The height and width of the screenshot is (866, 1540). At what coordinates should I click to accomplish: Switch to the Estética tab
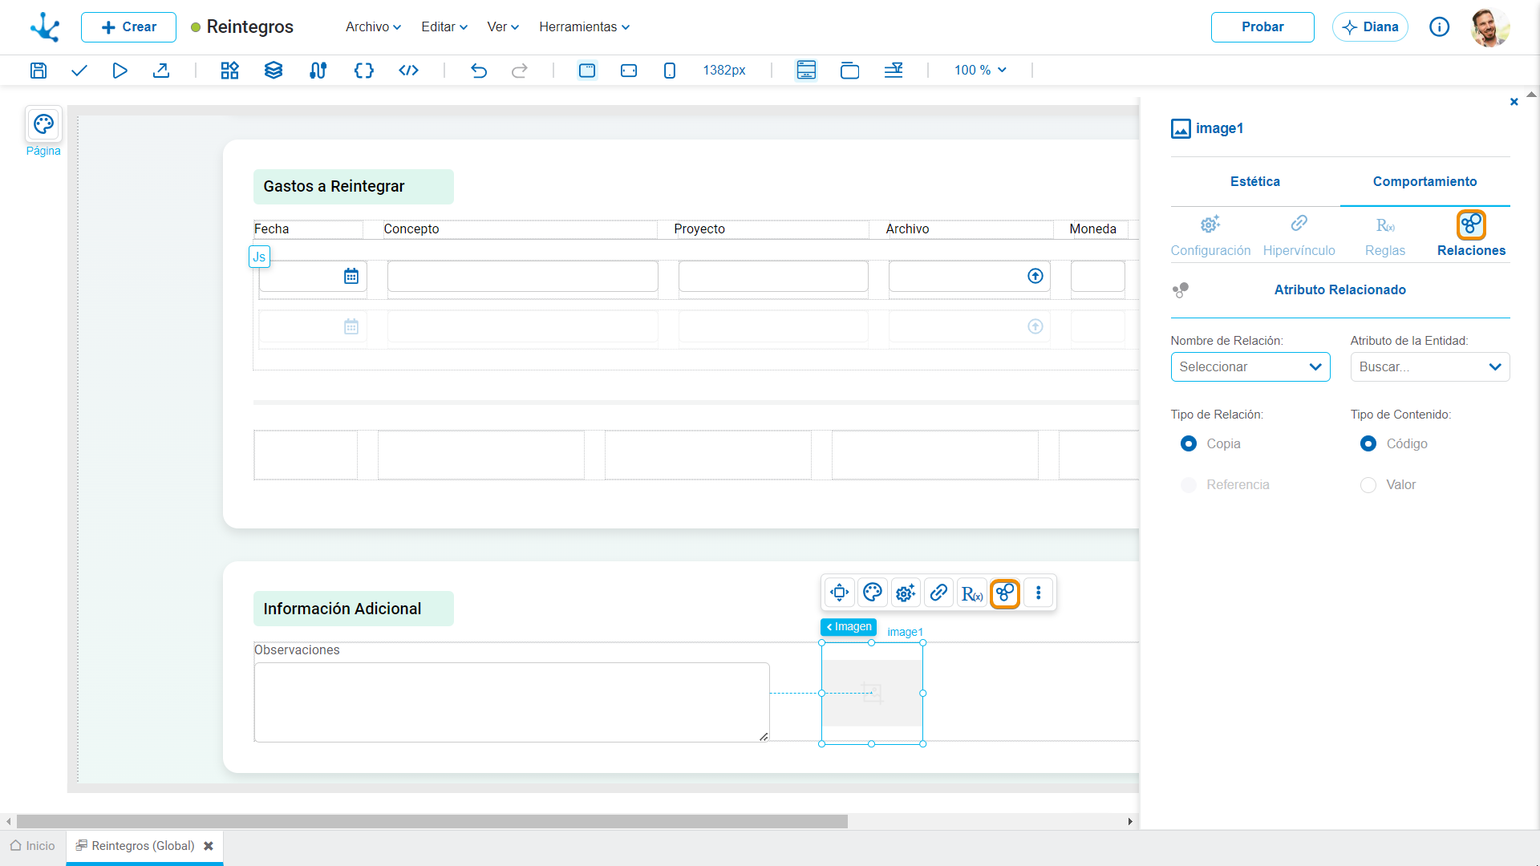[1255, 181]
